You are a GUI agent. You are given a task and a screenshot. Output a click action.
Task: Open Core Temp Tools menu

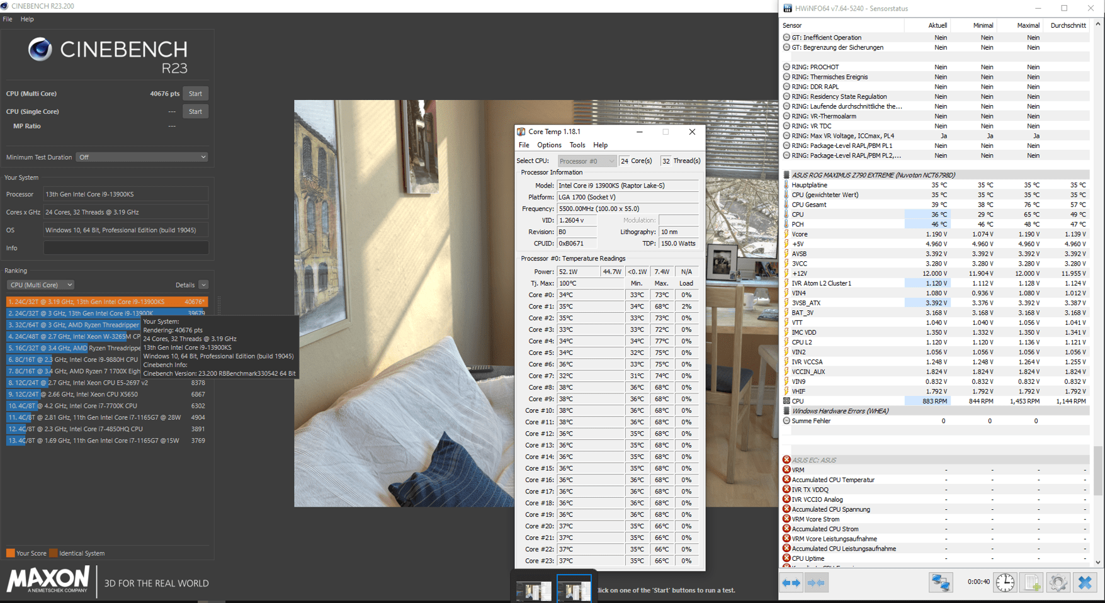coord(577,145)
